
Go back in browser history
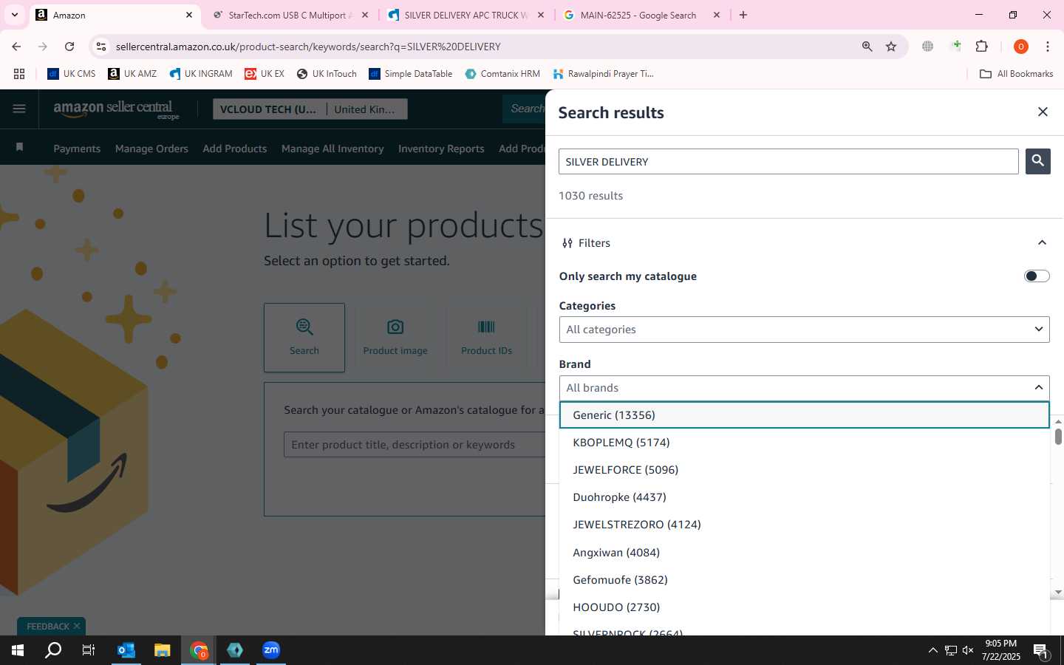(x=16, y=47)
